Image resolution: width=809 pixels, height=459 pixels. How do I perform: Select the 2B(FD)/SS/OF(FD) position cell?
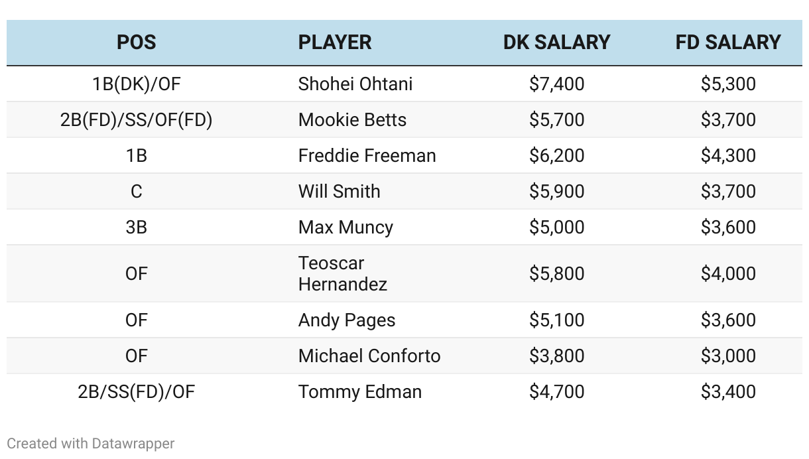click(136, 120)
